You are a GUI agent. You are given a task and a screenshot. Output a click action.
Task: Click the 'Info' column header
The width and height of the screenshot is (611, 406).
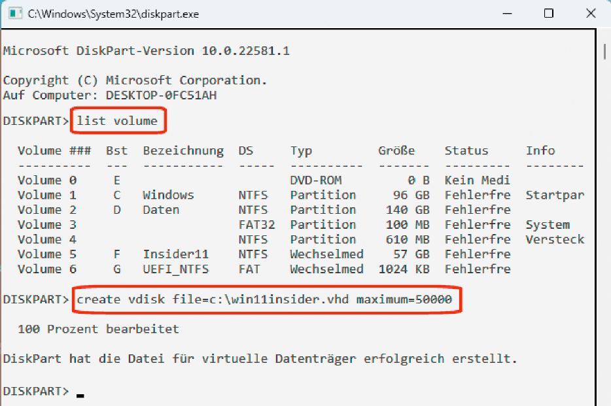tap(540, 150)
